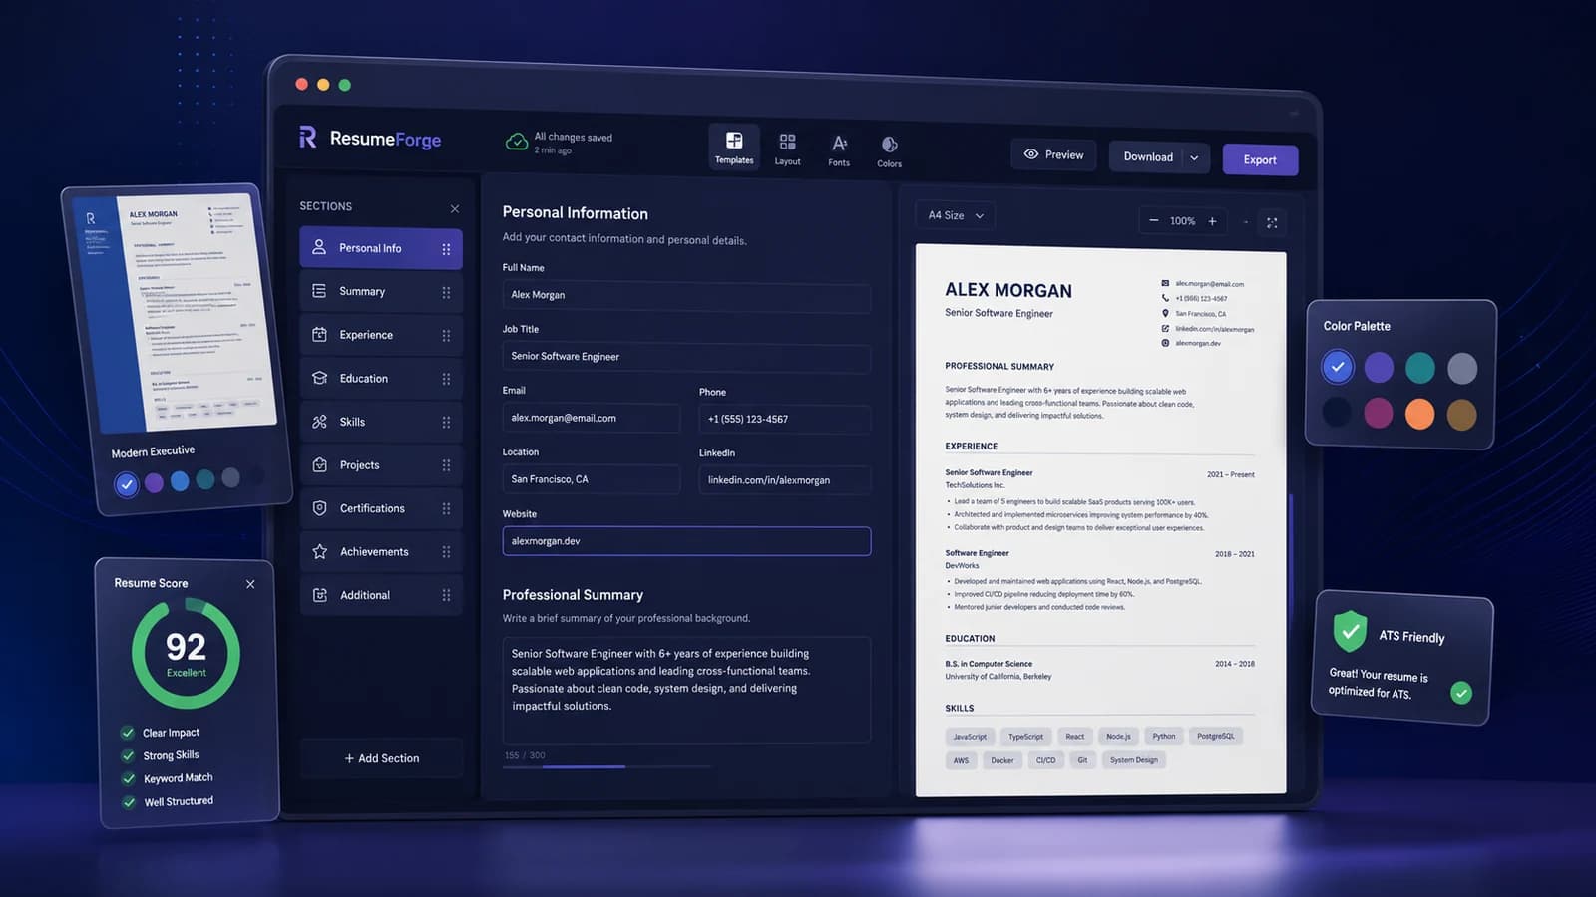This screenshot has width=1596, height=897.
Task: Open the Layout tab
Action: [x=787, y=149]
